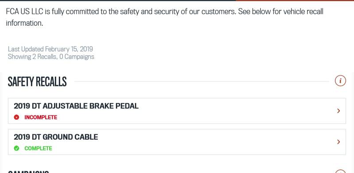The image size is (354, 173).
Task: Expand the Ground Cable recall chevron
Action: 339,142
